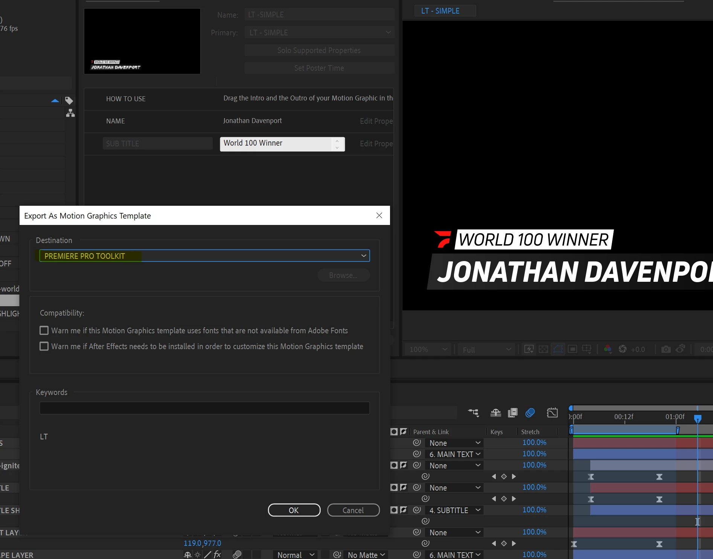Open the project flowchart hierarchy icon
This screenshot has height=559, width=713.
pos(70,113)
